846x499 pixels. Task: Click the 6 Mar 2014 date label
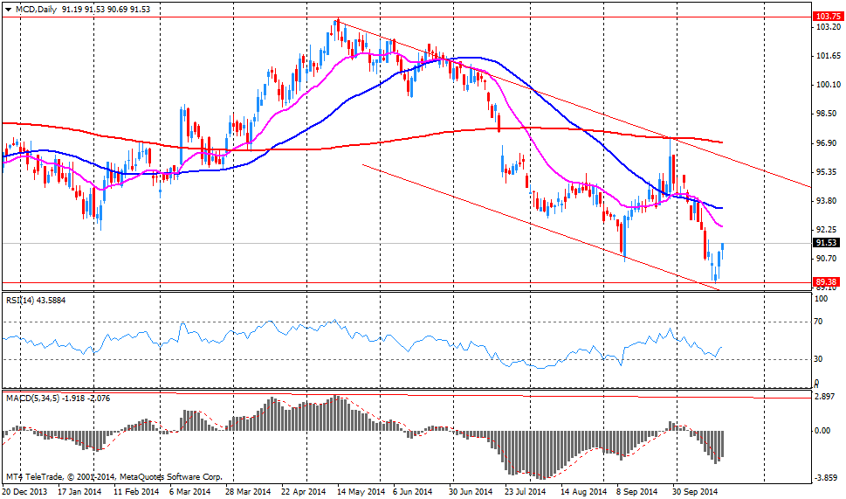[x=189, y=492]
